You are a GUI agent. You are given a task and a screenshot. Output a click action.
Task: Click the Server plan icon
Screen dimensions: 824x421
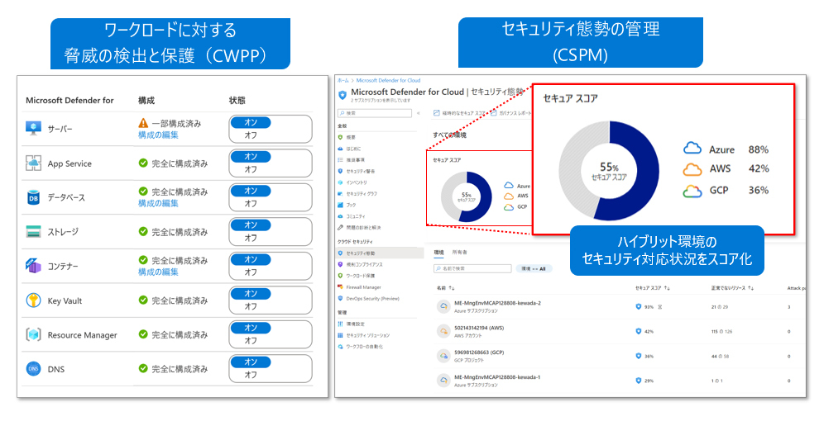click(33, 129)
